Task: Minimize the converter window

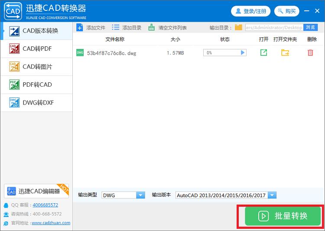Action: tap(306, 11)
